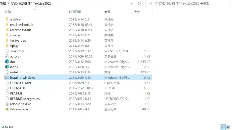The width and height of the screenshot is (232, 130).
Task: Click the USERGROUPS type cell
Action: 117,99
